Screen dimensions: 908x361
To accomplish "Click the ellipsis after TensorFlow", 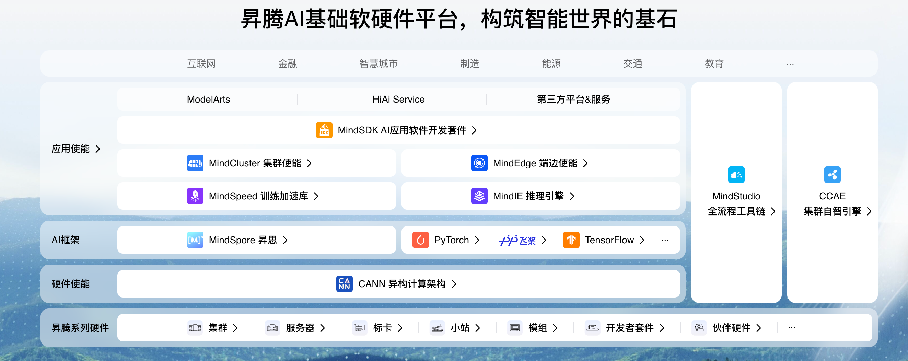I will pos(665,241).
